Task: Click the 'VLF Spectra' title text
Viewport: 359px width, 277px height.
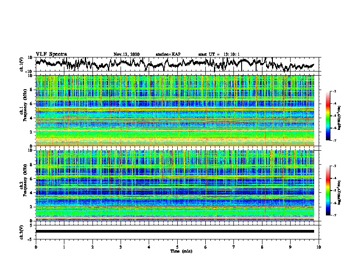Action: pos(51,54)
